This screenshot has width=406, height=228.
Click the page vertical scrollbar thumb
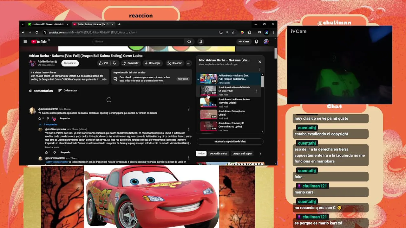click(276, 53)
